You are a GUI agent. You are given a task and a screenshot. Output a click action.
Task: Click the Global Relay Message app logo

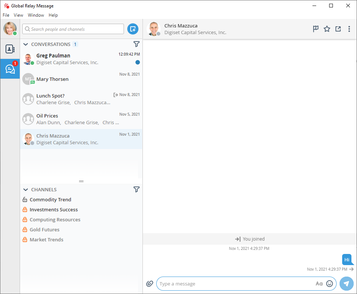tap(7, 6)
